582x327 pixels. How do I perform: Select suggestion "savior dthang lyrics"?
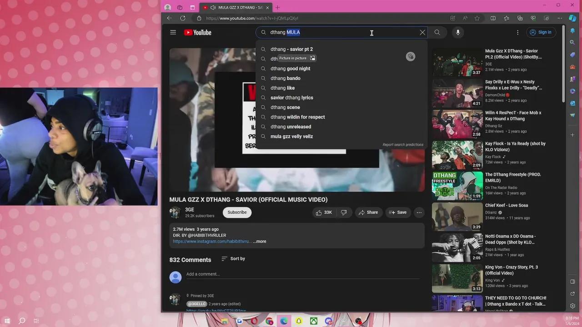tap(341, 98)
